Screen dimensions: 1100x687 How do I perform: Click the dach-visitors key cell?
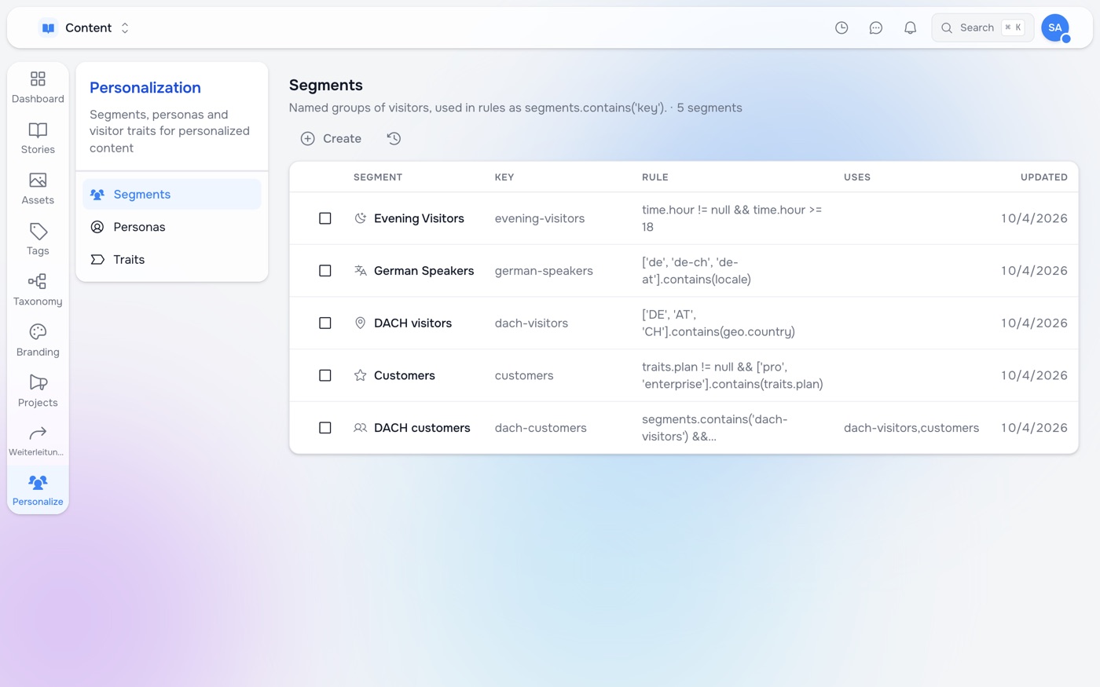tap(531, 323)
